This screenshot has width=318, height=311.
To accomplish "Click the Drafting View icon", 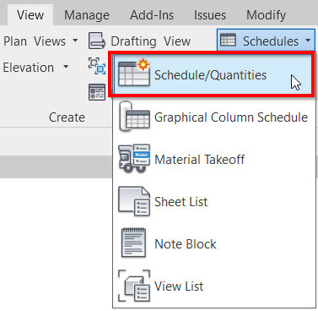I will pyautogui.click(x=97, y=41).
